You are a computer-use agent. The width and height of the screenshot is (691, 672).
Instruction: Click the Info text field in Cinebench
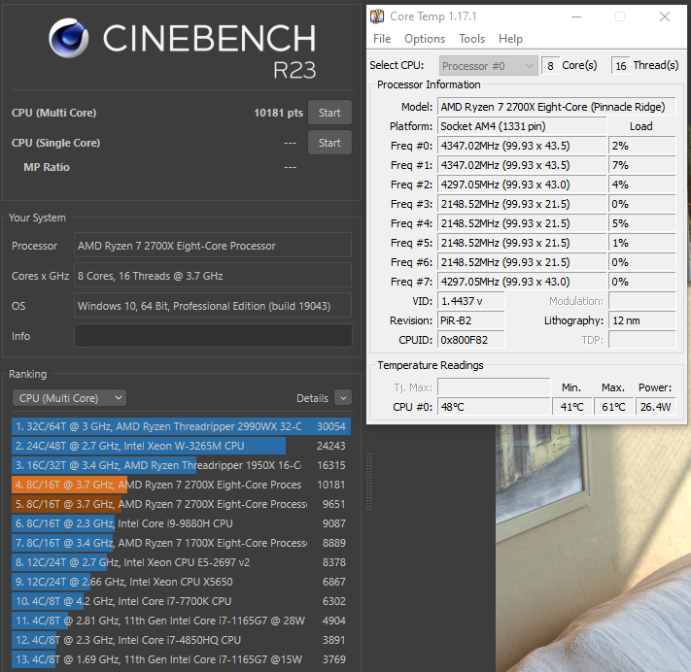pyautogui.click(x=213, y=336)
